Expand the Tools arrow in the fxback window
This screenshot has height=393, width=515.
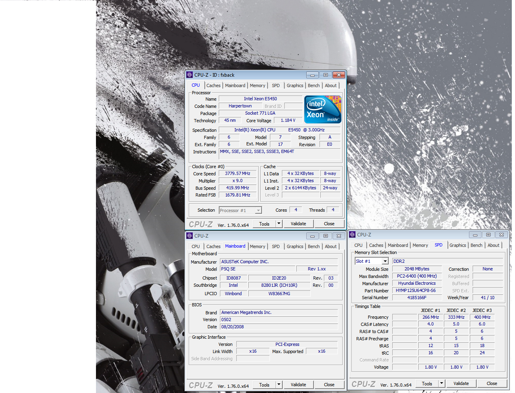point(279,224)
